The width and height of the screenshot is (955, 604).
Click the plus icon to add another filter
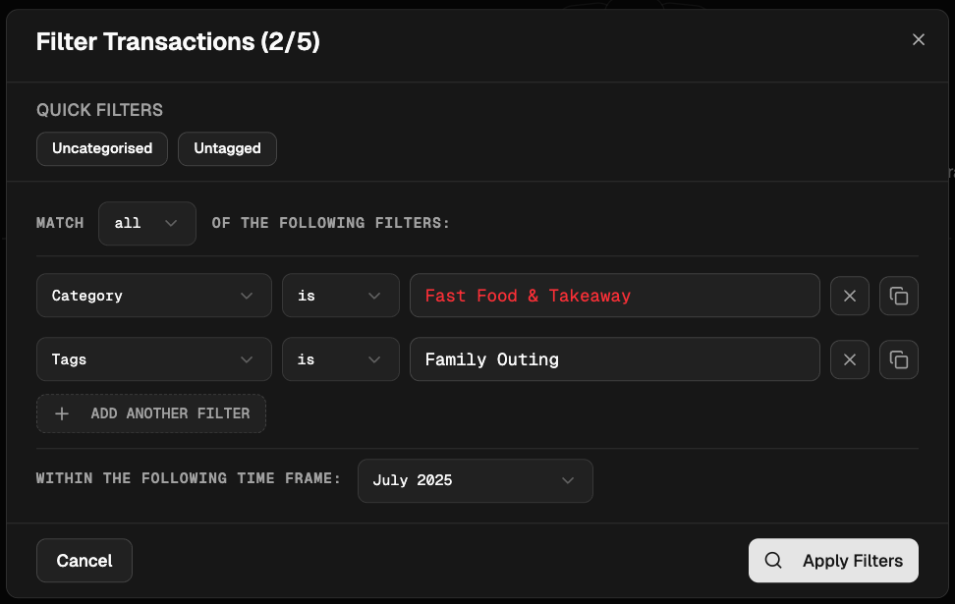61,413
